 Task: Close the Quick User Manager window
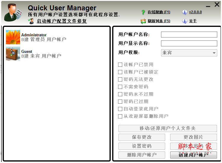click(217, 4)
